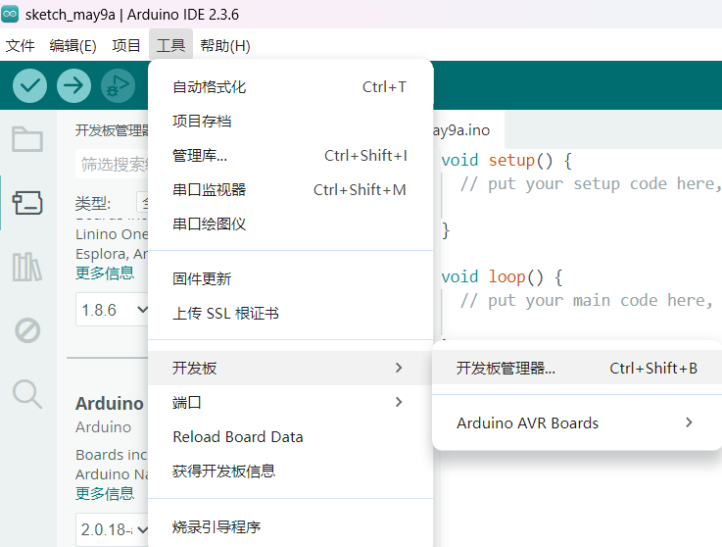
Task: Select 管理库... menu entry
Action: [291, 156]
